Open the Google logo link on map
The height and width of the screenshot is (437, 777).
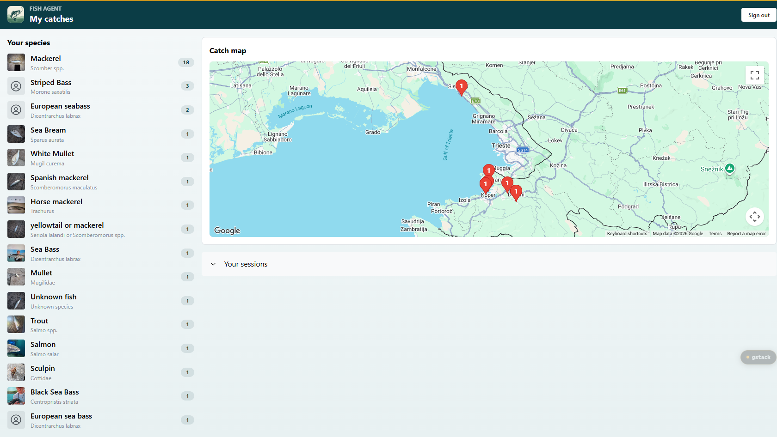click(227, 231)
